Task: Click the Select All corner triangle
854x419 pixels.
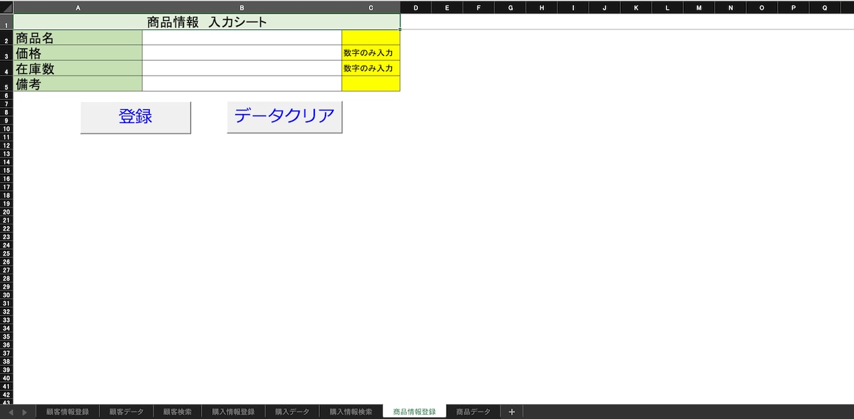Action: coord(6,7)
